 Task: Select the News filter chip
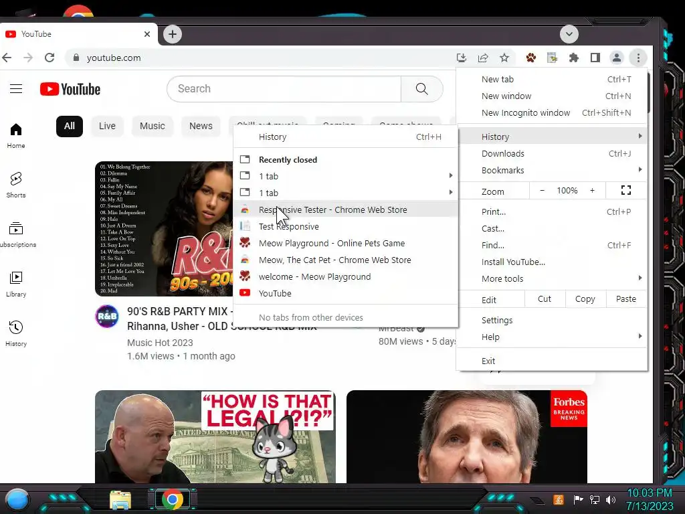pos(201,126)
